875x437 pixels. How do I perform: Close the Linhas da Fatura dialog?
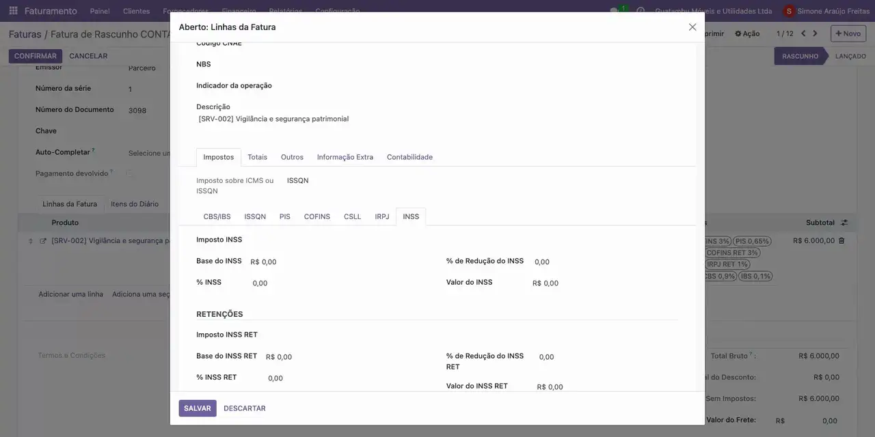[692, 27]
